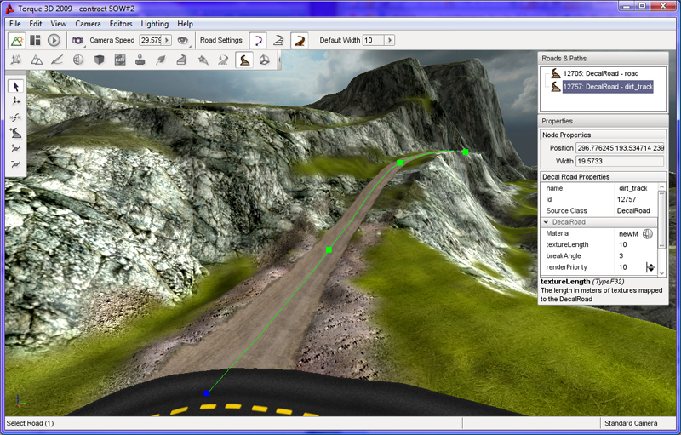Open the Editors menu
The width and height of the screenshot is (681, 435).
(x=121, y=24)
